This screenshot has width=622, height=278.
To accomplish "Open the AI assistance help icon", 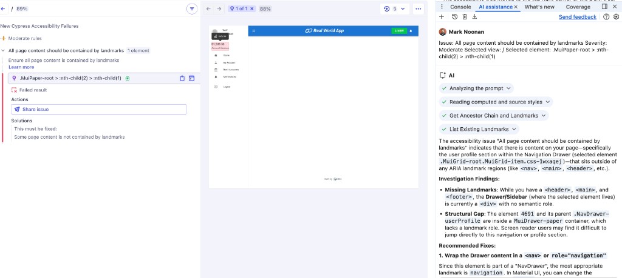I will 606,16.
